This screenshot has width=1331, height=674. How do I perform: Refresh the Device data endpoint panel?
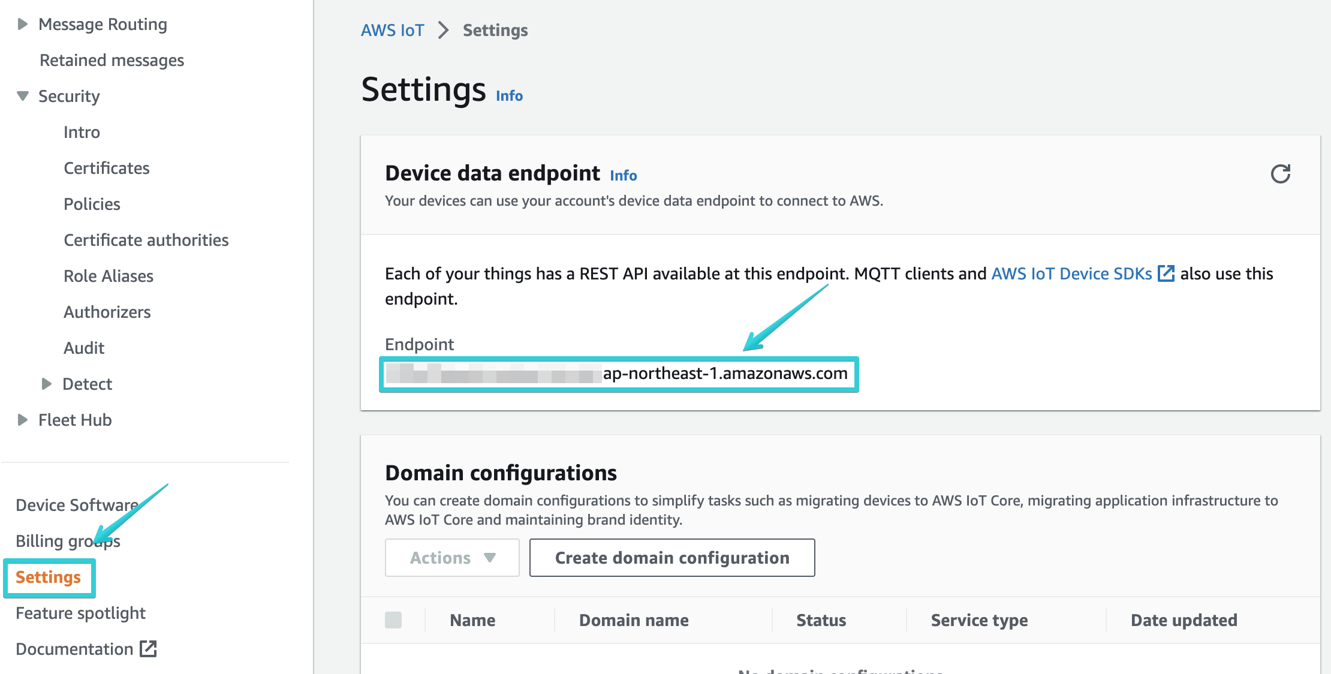point(1281,174)
